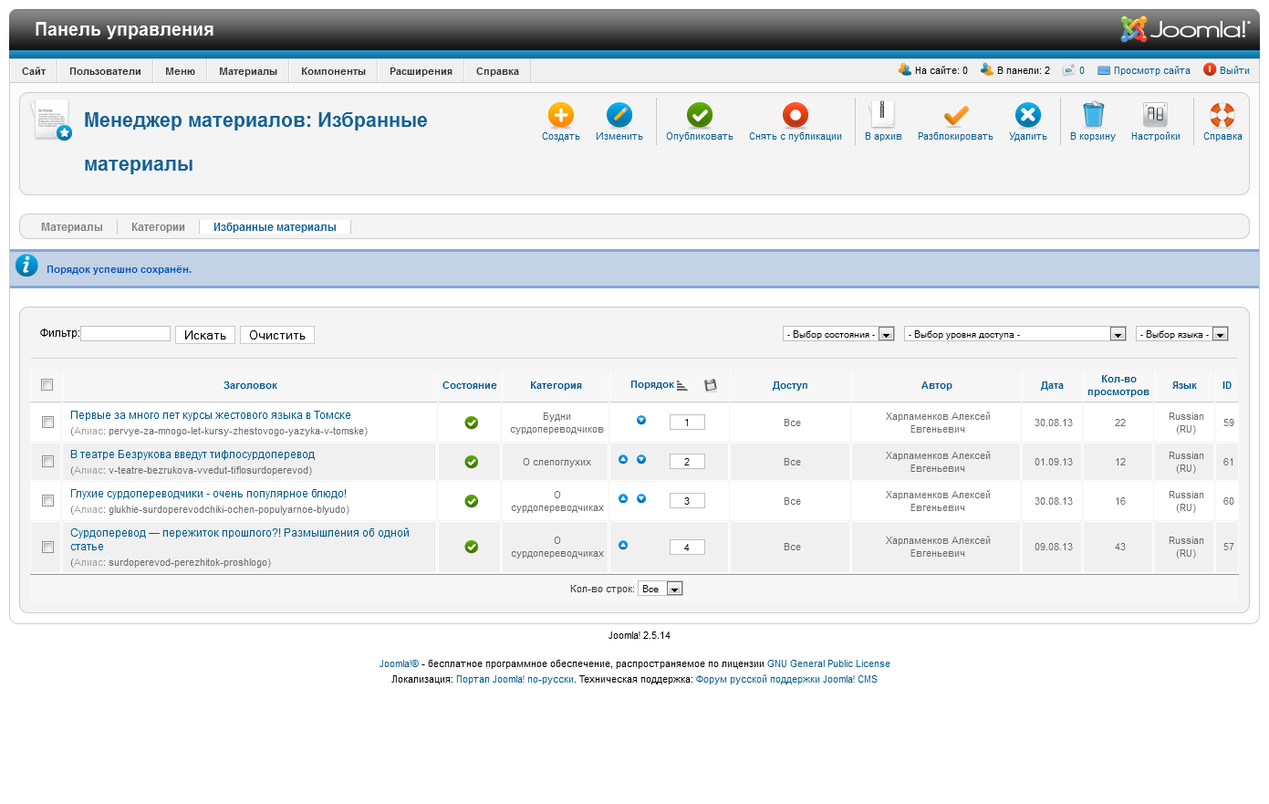Check the select-all checkbox in table header
This screenshot has width=1269, height=804.
coord(47,385)
